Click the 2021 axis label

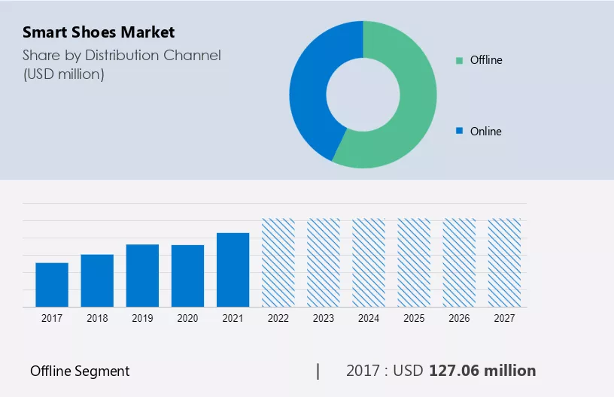pos(233,318)
